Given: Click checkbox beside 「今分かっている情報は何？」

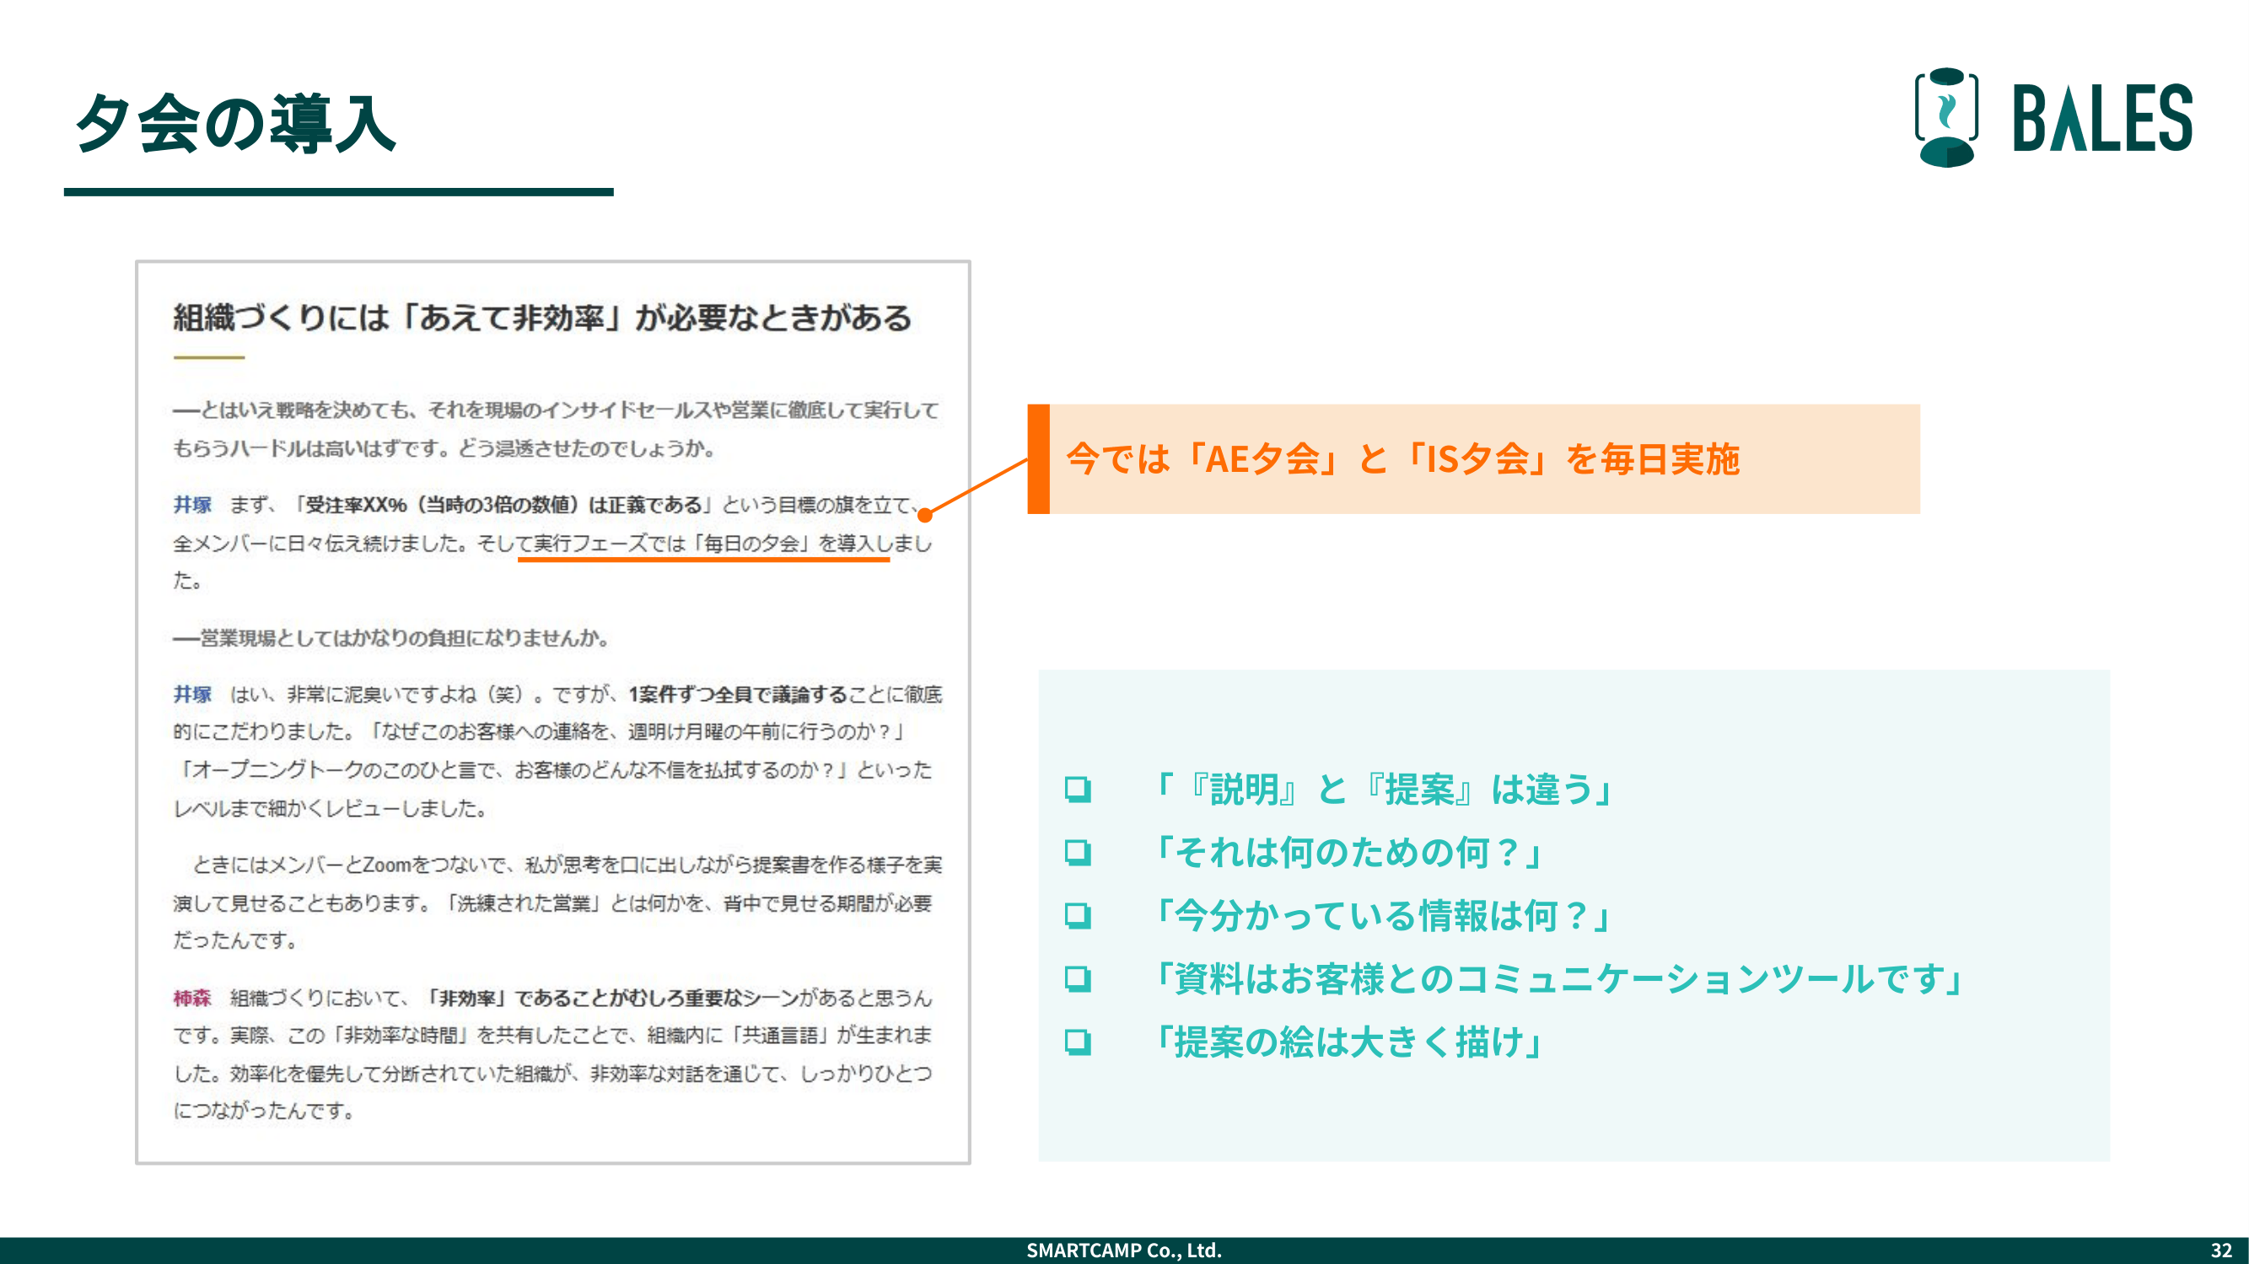Looking at the screenshot, I should [x=1078, y=916].
